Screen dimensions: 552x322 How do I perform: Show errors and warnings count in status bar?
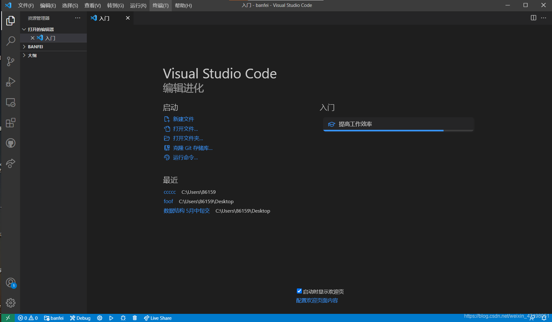tap(28, 318)
